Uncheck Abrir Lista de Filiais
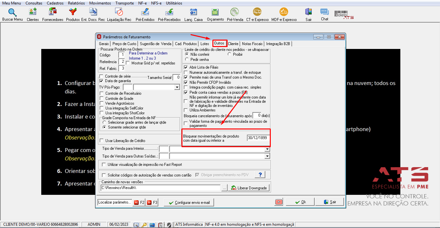 point(186,67)
